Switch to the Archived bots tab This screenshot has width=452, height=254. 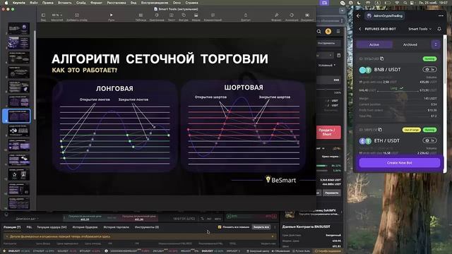[x=410, y=44]
